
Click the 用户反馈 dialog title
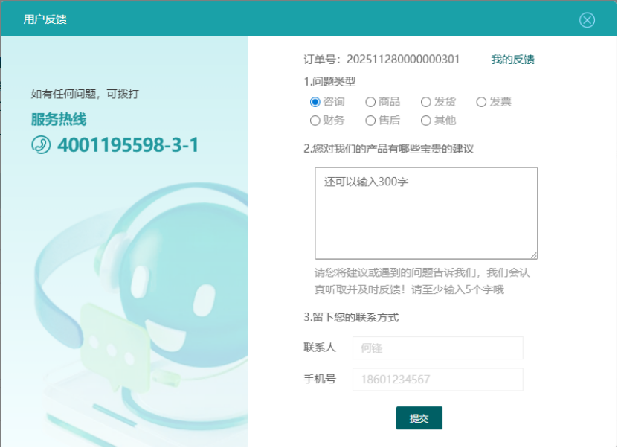click(x=45, y=19)
